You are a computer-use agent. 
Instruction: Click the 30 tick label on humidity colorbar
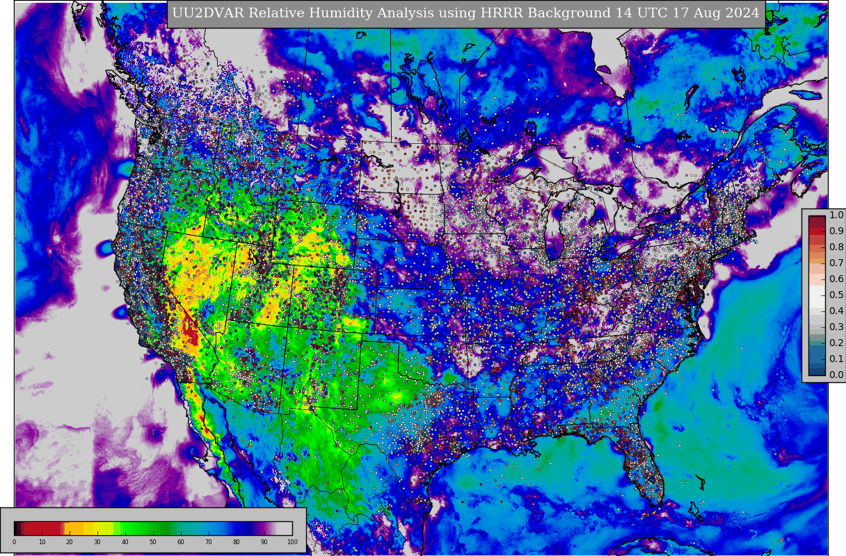click(x=97, y=542)
